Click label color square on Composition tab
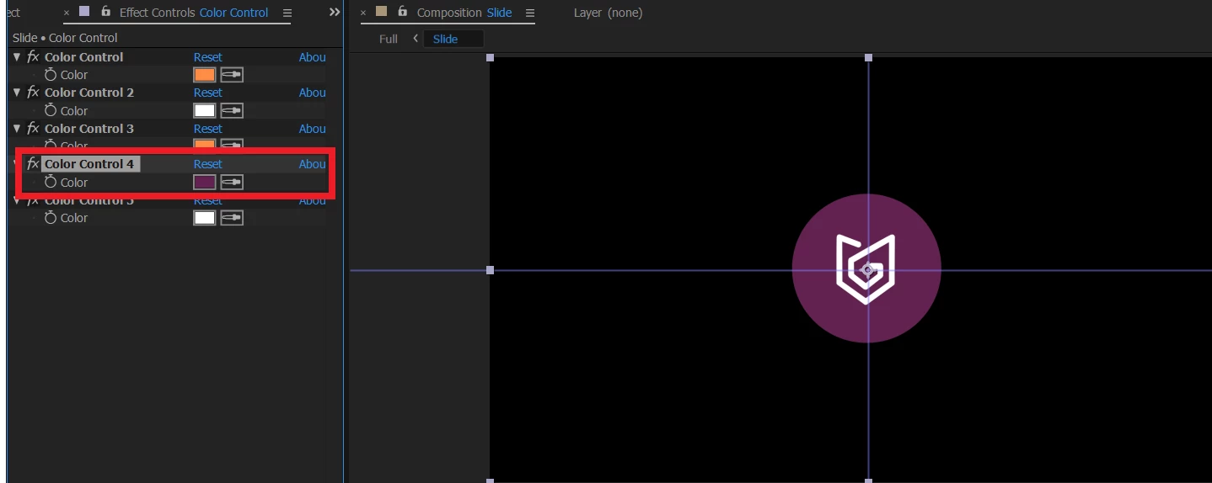Viewport: 1212px width, 483px height. click(382, 12)
